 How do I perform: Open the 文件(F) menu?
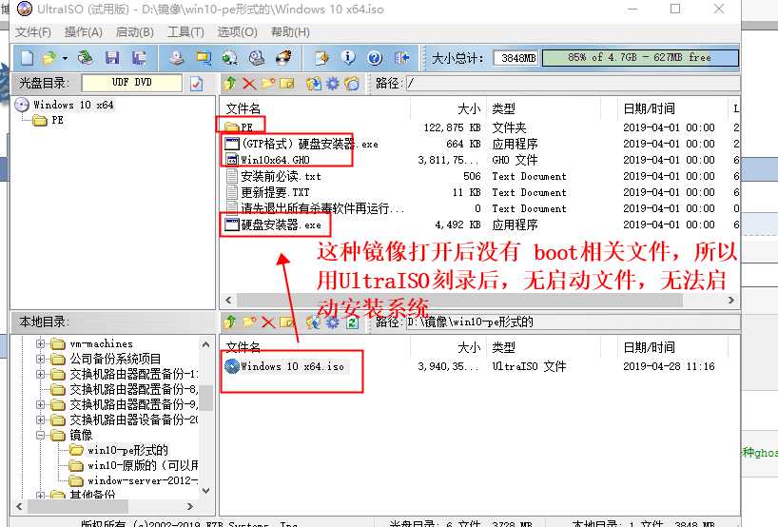[32, 32]
